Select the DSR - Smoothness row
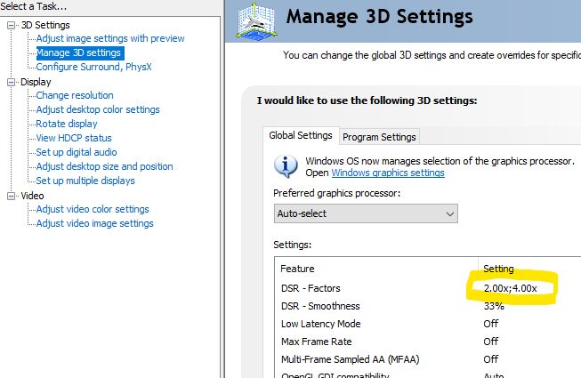This screenshot has height=378, width=581. (428, 306)
